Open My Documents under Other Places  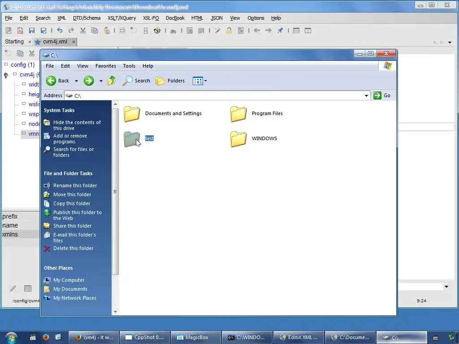pyautogui.click(x=70, y=289)
